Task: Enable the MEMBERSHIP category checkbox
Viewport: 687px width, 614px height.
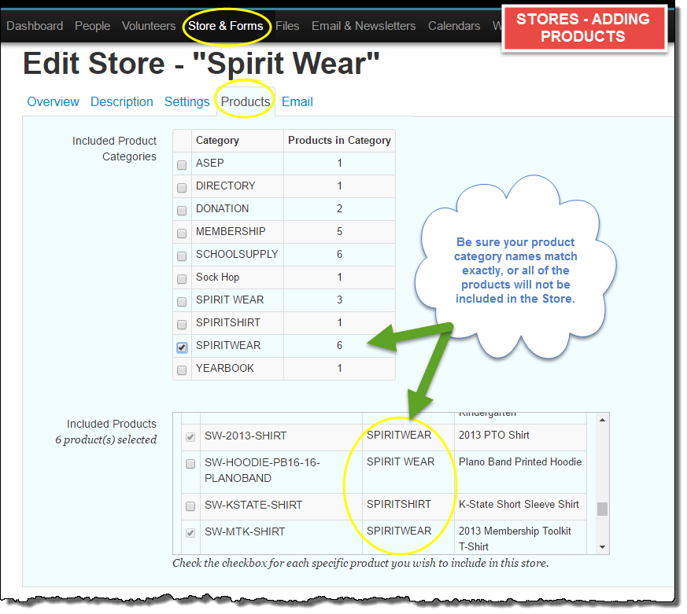Action: pyautogui.click(x=181, y=233)
